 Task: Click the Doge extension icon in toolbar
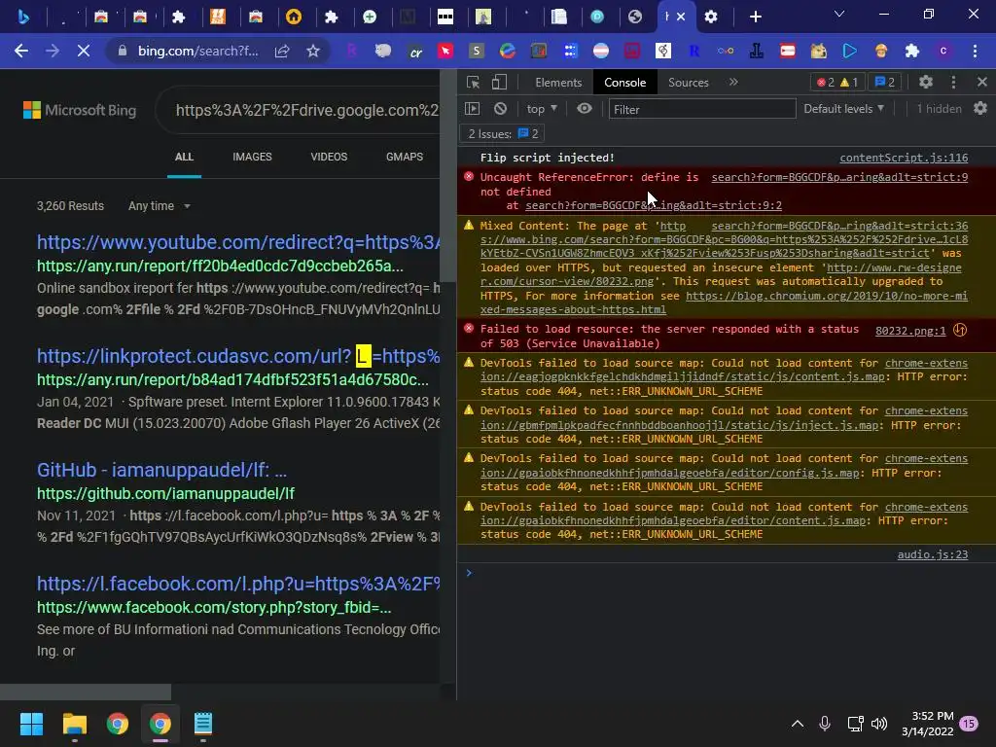tap(818, 51)
